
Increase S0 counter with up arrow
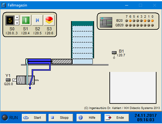(x=17, y=18)
